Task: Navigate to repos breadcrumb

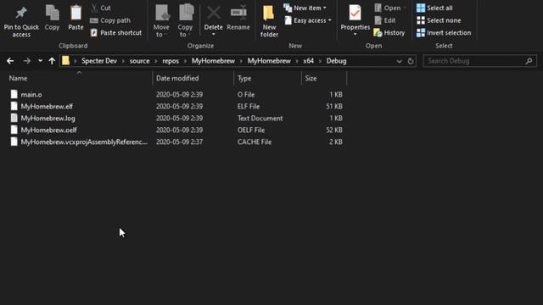Action: click(x=171, y=61)
